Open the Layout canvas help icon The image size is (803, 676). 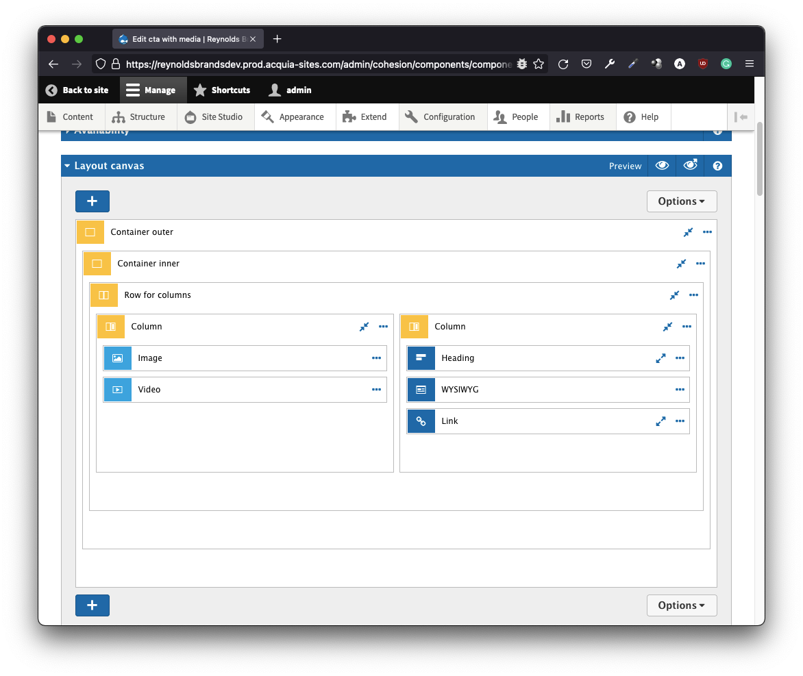717,166
